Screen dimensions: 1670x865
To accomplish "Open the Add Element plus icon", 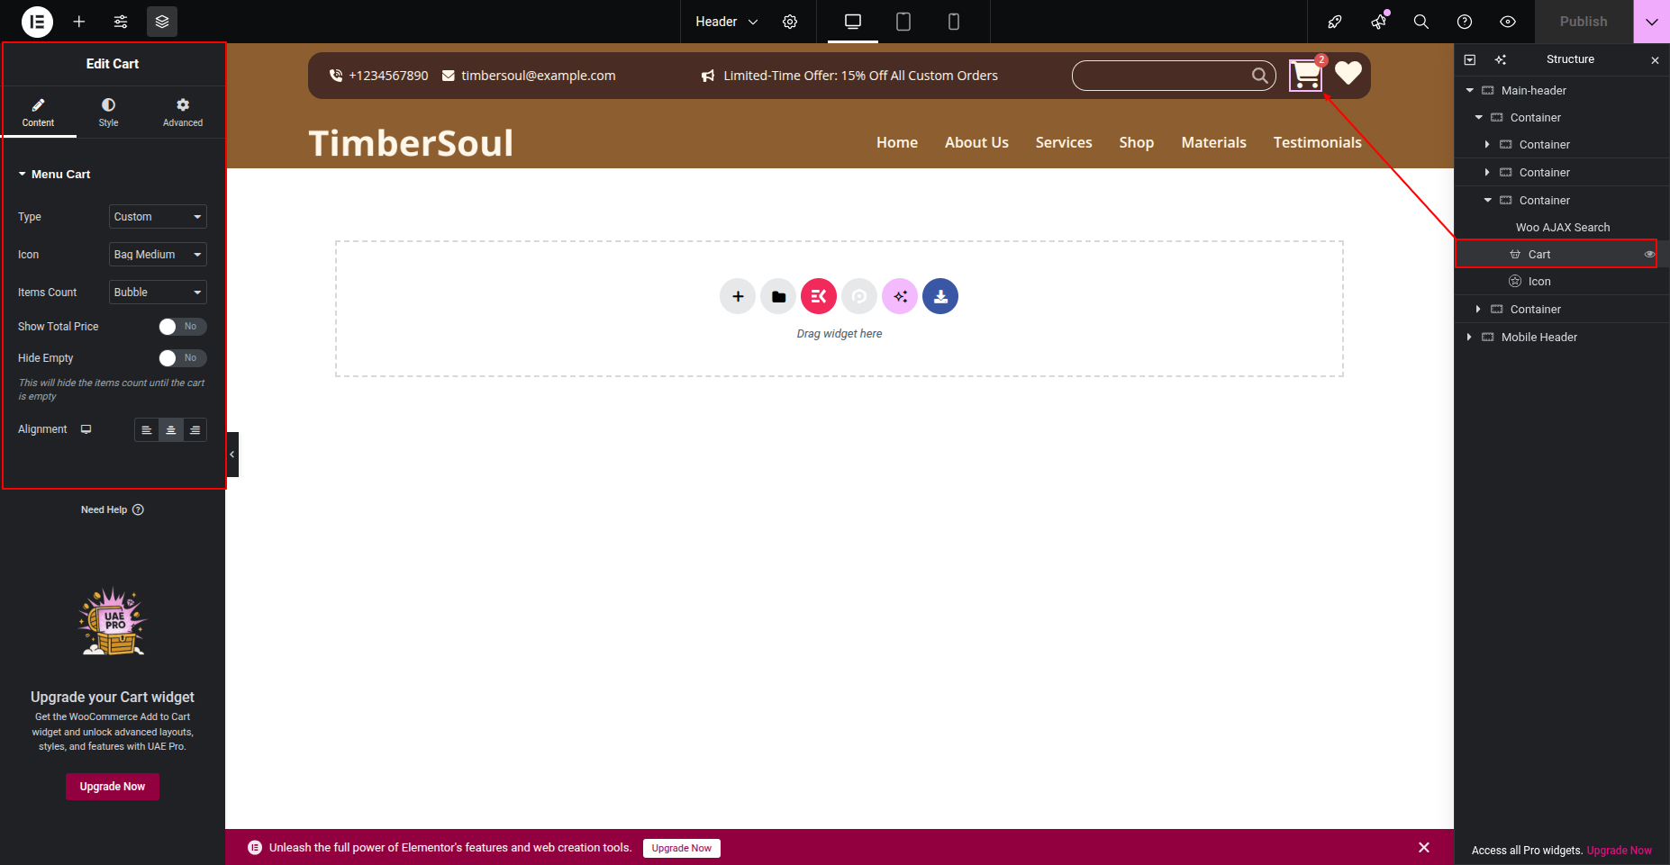I will (79, 22).
